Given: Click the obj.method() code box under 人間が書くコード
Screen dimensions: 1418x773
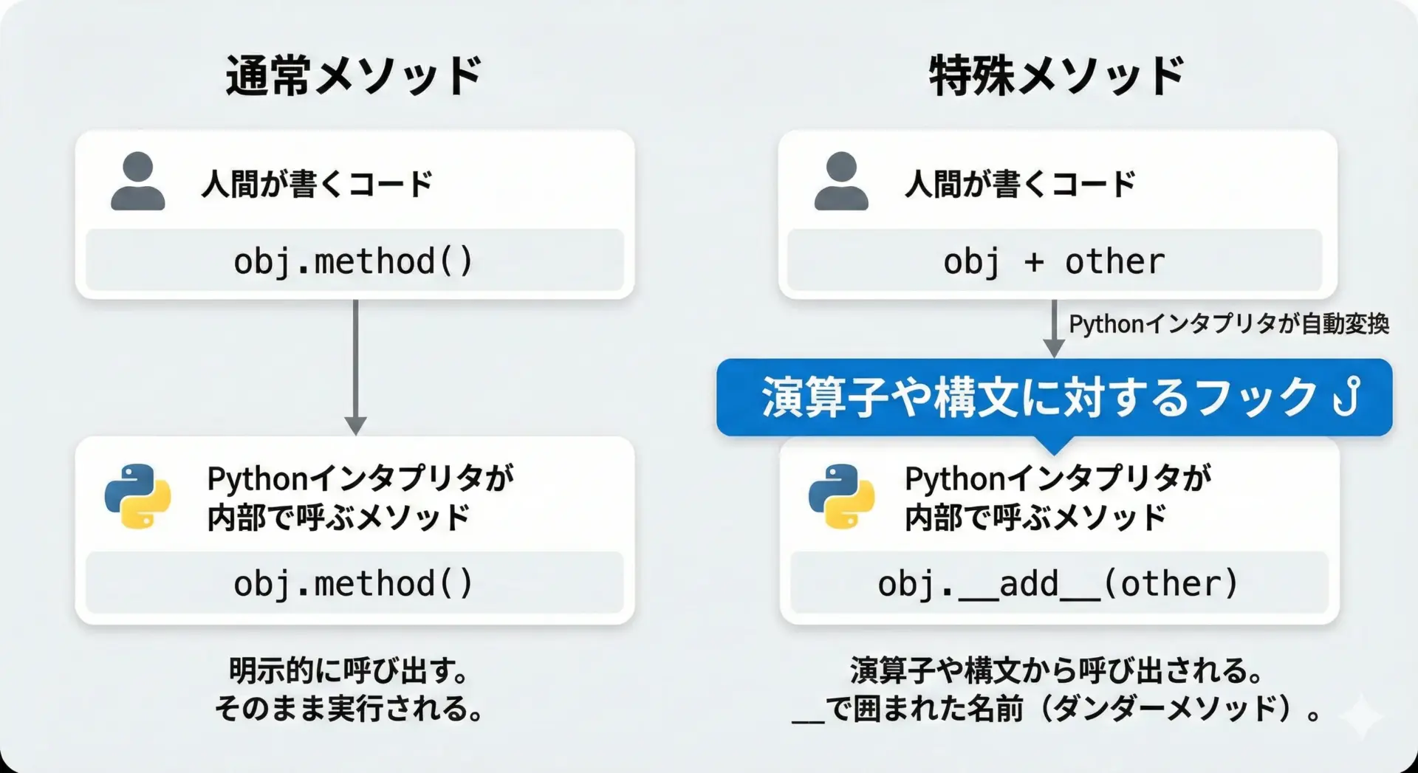Looking at the screenshot, I should point(354,261).
